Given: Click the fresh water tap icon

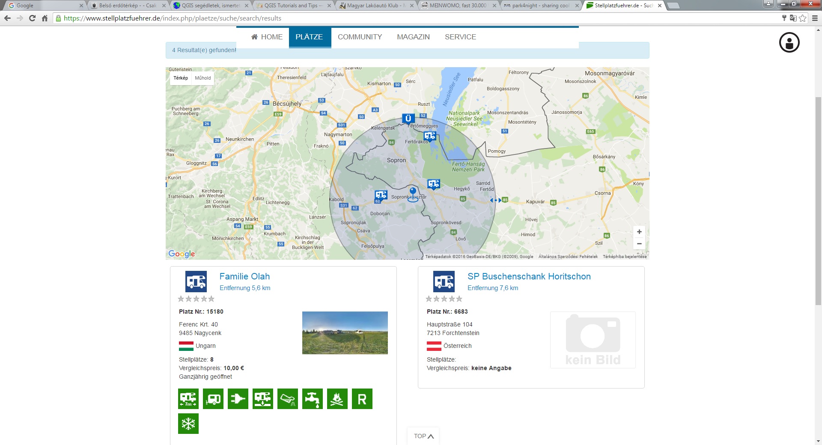Looking at the screenshot, I should point(313,399).
